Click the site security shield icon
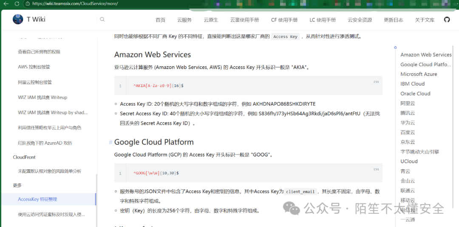The height and width of the screenshot is (227, 459). [28, 4]
